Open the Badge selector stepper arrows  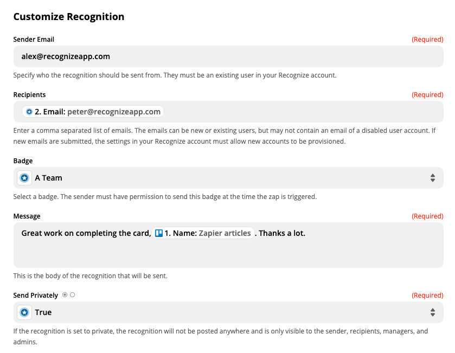(432, 177)
